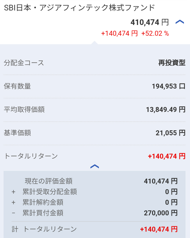Collapse fund details with top chevron
This screenshot has height=238, width=190.
[x=180, y=22]
